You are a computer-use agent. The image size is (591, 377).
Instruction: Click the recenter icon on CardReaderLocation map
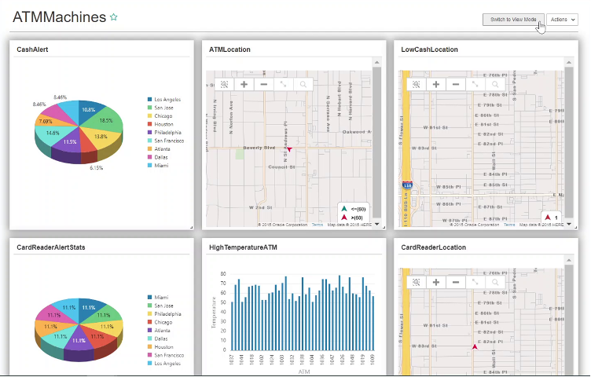[416, 282]
